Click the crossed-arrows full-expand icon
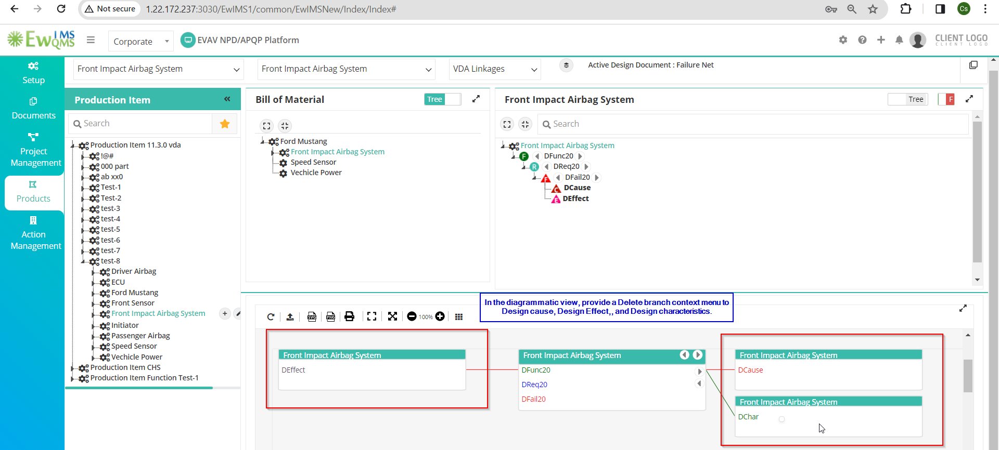Screen dimensions: 999x450 click(392, 316)
